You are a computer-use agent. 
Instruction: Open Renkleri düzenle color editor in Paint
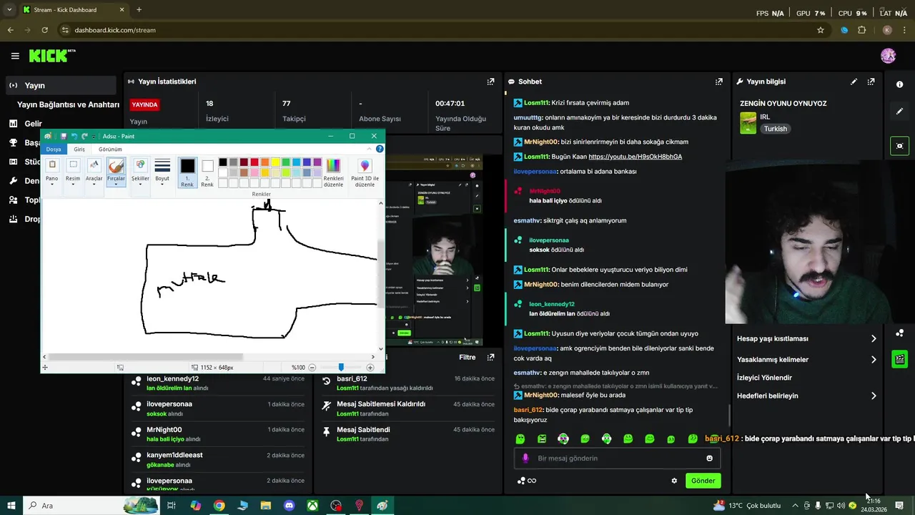click(334, 172)
